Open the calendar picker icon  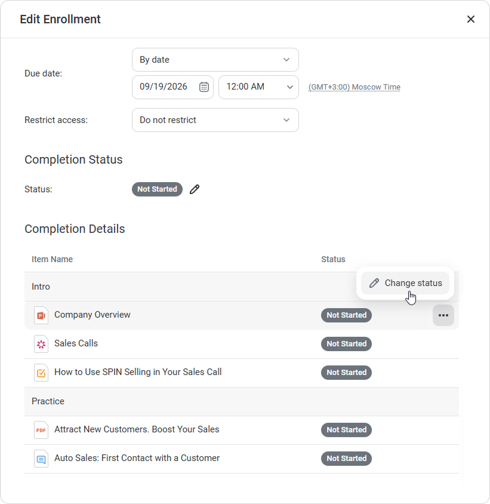[x=204, y=87]
